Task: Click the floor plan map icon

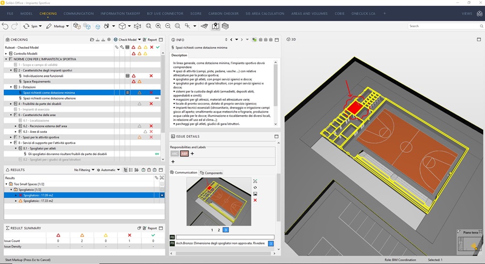Action: 215,26
